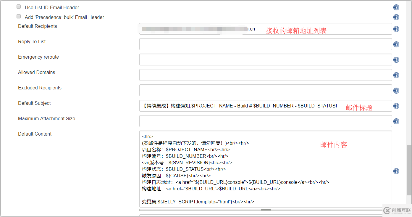Click the 'Maximum Attachment Size' label
Screen dimensions: 412x217
[x=47, y=118]
